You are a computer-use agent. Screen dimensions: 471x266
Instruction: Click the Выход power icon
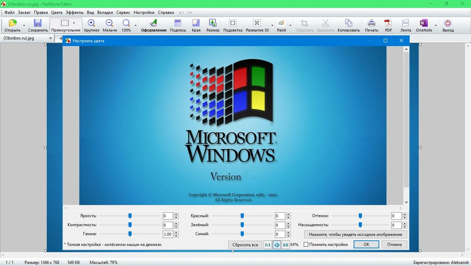447,23
